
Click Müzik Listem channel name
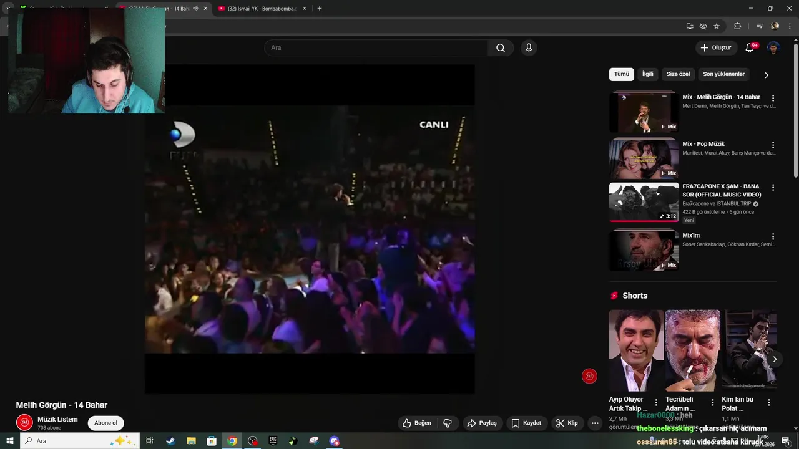[x=57, y=419]
